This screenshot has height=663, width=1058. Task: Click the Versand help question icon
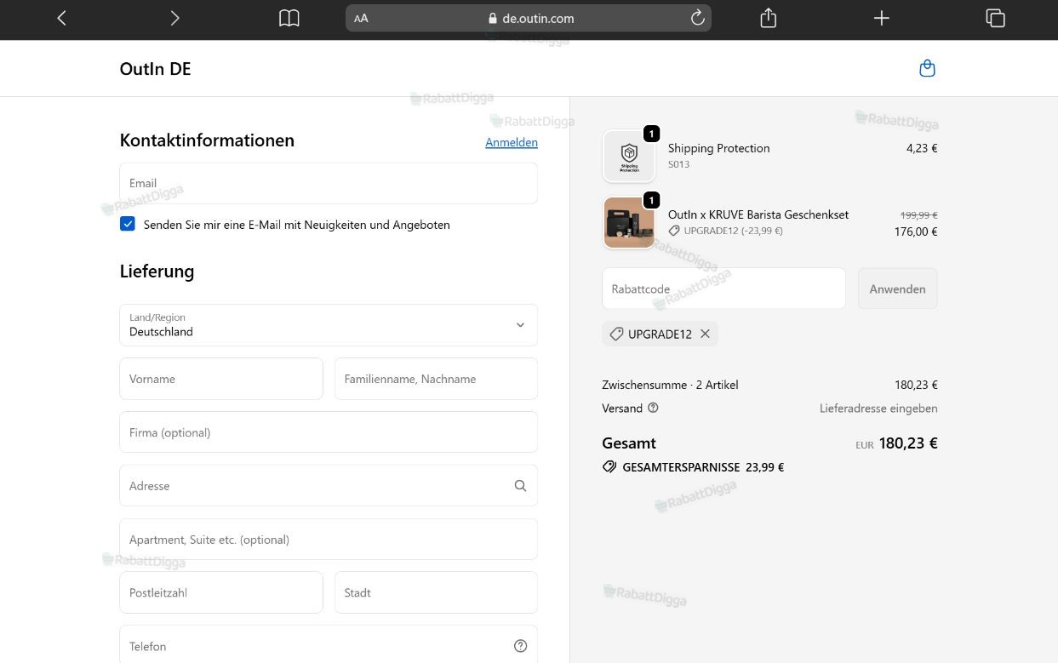coord(653,408)
